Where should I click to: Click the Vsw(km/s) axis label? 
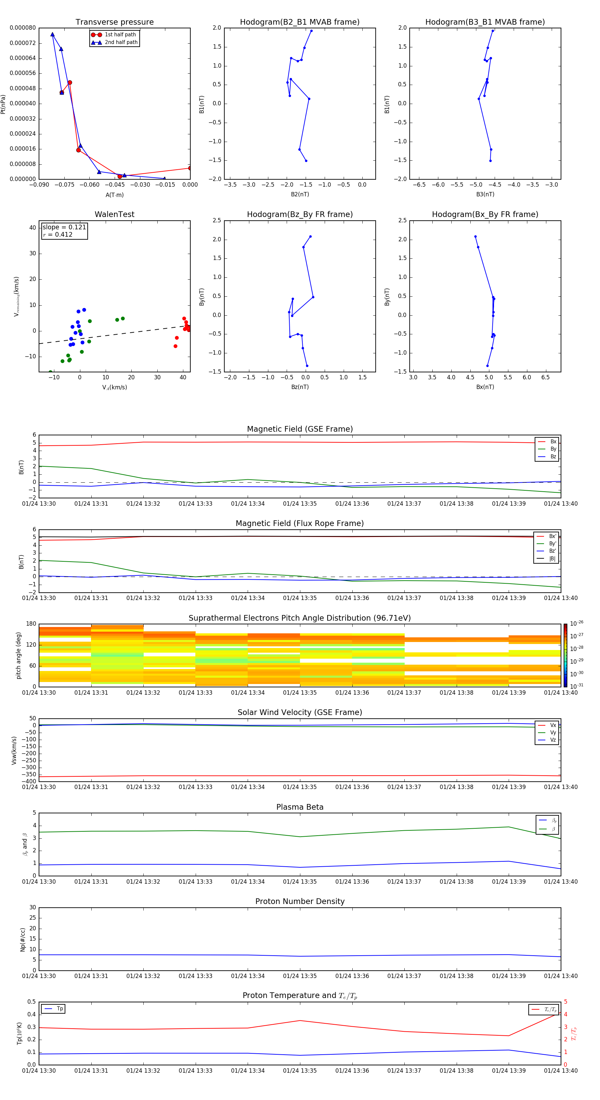[x=14, y=750]
